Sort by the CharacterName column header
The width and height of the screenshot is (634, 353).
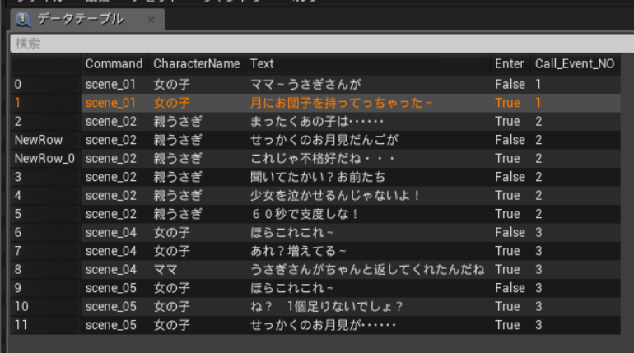coord(197,64)
